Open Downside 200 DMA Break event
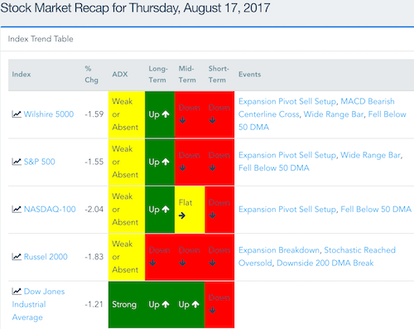Viewport: 414px width, 329px height. (325, 263)
